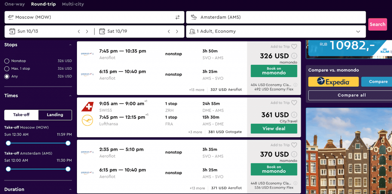Open the 1 Adult, Economy dropdown
The width and height of the screenshot is (392, 194).
(x=276, y=31)
